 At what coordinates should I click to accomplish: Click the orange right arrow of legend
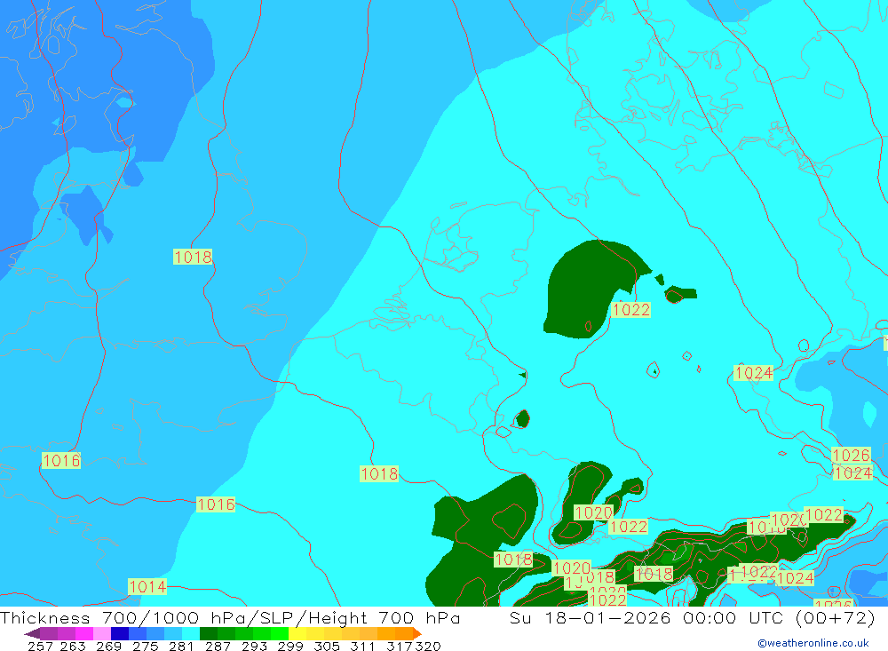pyautogui.click(x=417, y=633)
